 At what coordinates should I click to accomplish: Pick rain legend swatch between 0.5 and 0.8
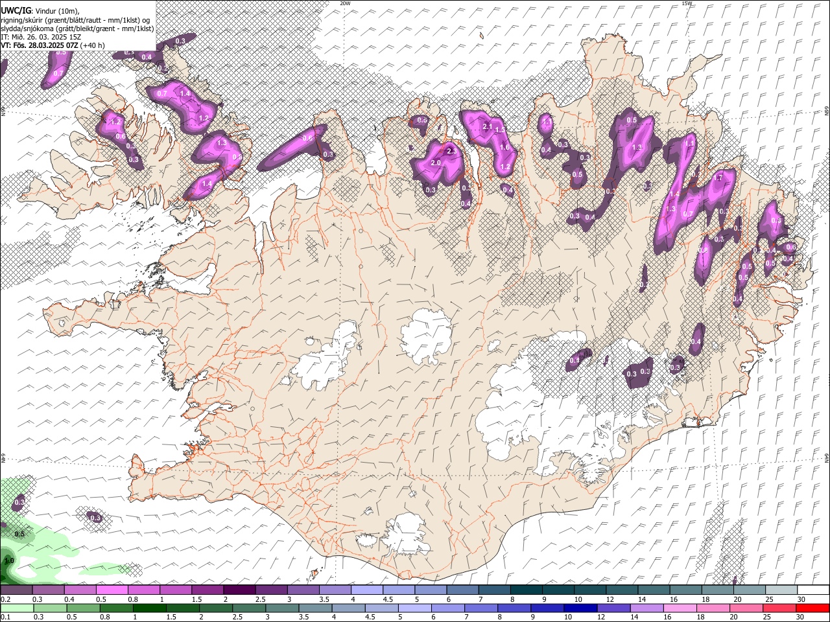click(x=83, y=608)
